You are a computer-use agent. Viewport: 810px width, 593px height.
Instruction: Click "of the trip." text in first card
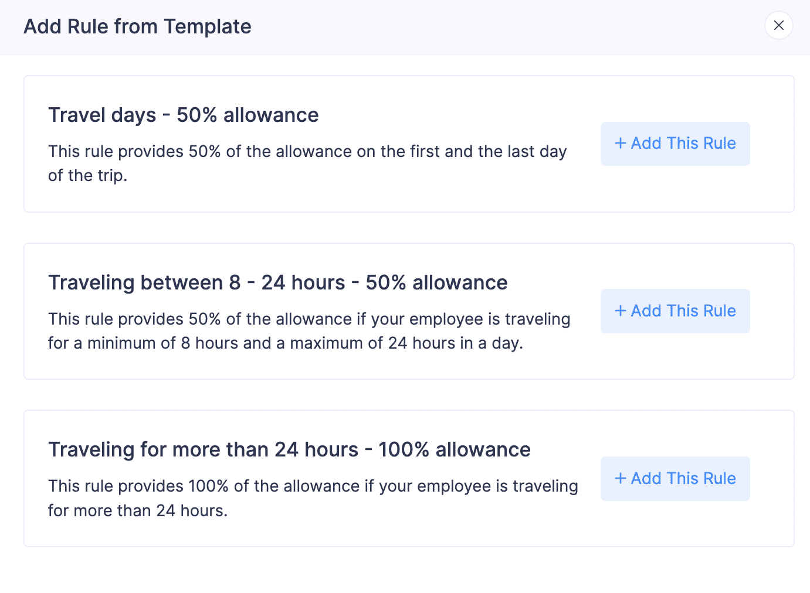pyautogui.click(x=88, y=176)
